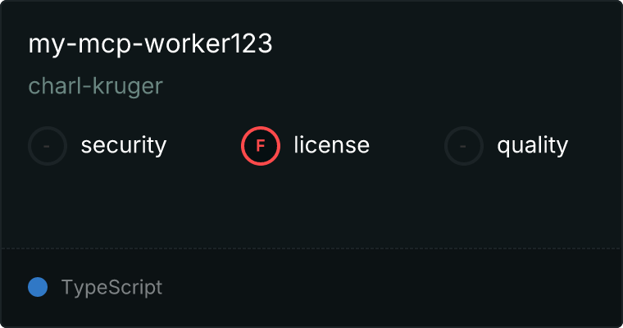
Task: Select the dash inside the quality circle
Action: 463,146
